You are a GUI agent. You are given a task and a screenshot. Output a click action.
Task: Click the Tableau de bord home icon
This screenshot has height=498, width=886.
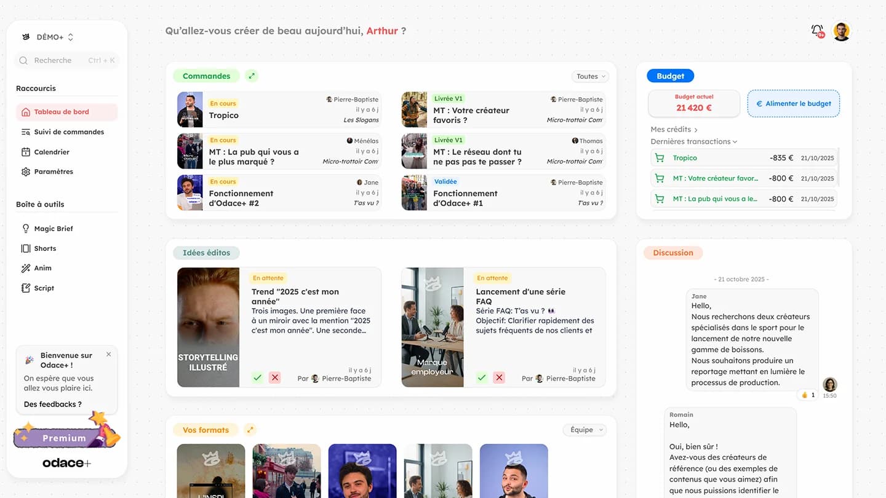point(25,112)
